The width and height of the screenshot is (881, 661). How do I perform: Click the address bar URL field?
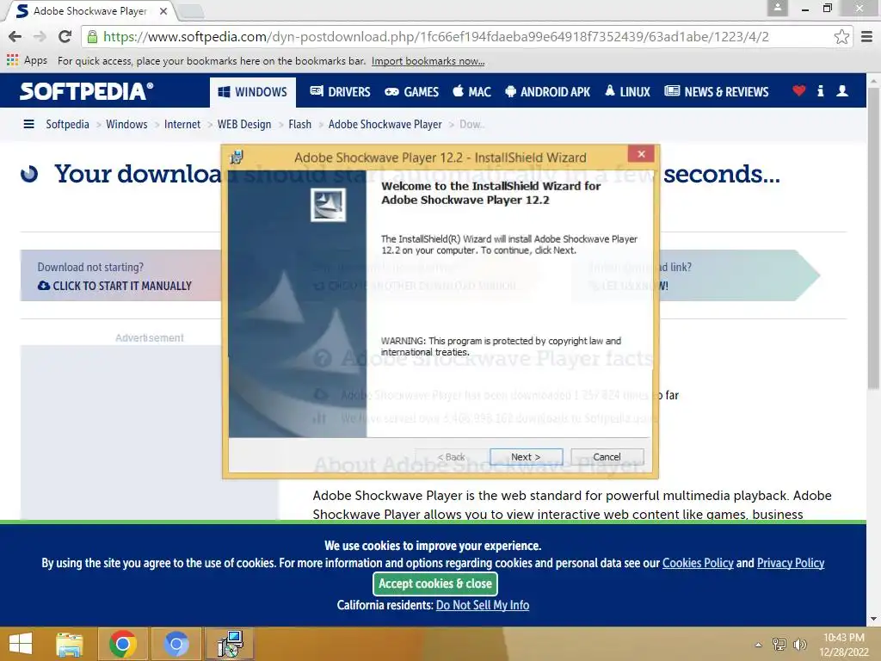tap(466, 36)
